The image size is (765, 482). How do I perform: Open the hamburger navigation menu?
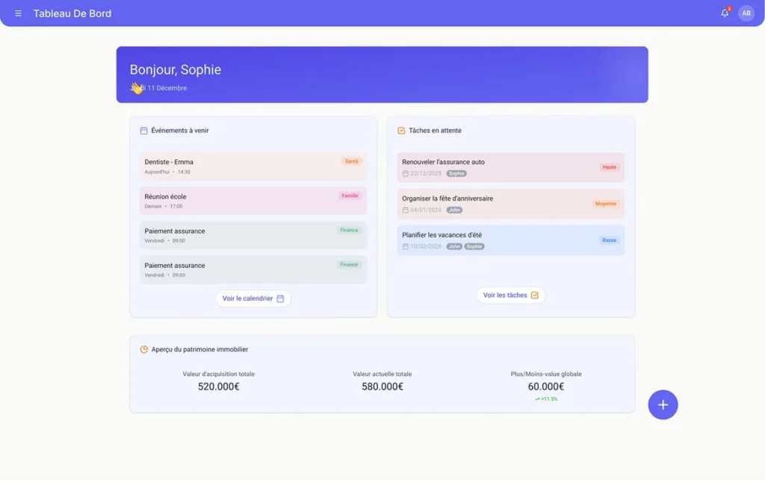point(18,13)
